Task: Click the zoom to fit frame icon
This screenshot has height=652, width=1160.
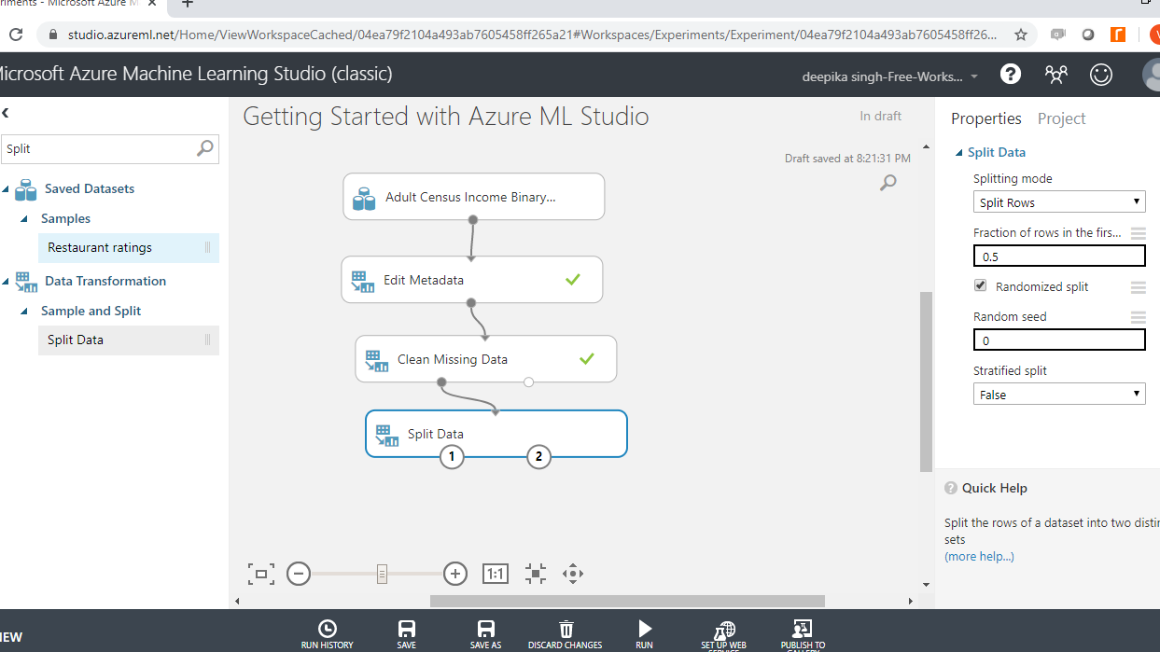Action: tap(261, 574)
